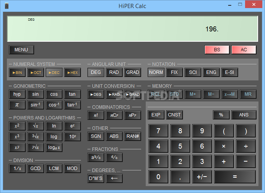The width and height of the screenshot is (265, 193).
Task: Clear all with the AC button
Action: [x=244, y=50]
